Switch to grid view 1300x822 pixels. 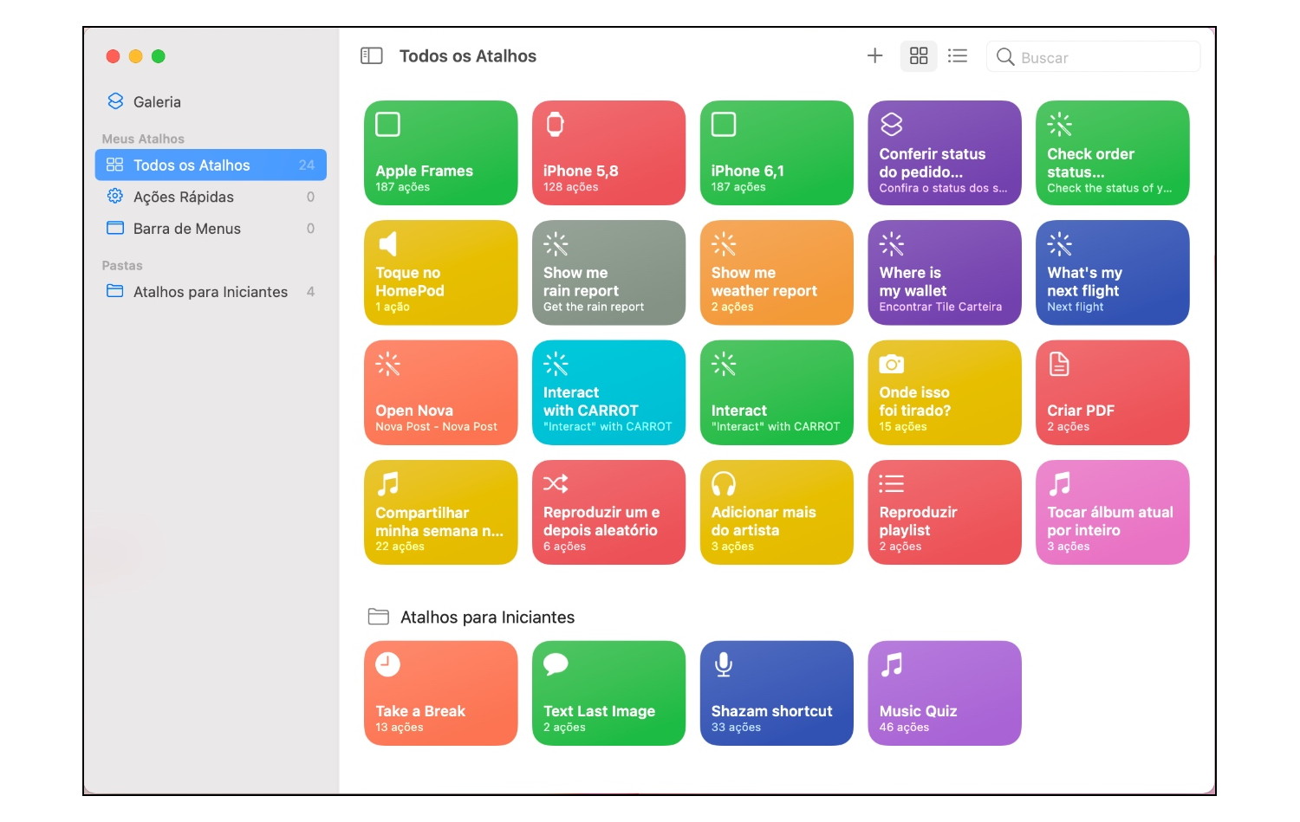pyautogui.click(x=919, y=56)
